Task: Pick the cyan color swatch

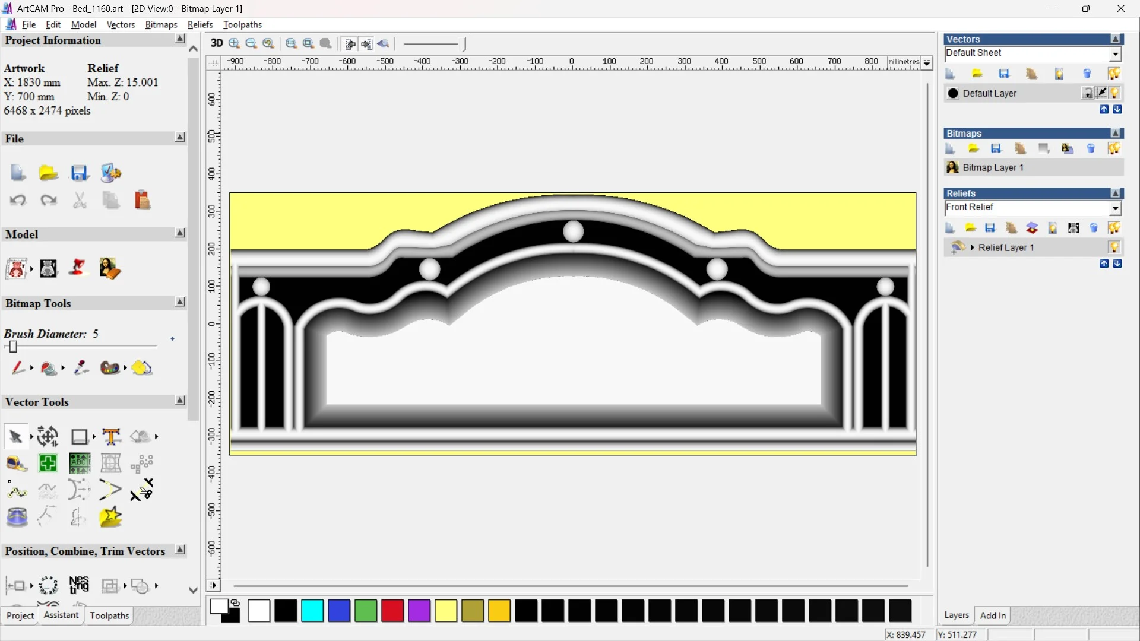Action: tap(312, 611)
